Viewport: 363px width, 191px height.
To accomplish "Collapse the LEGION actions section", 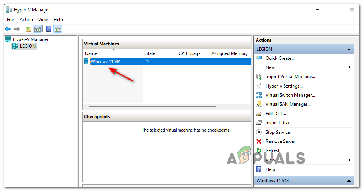I will point(349,49).
